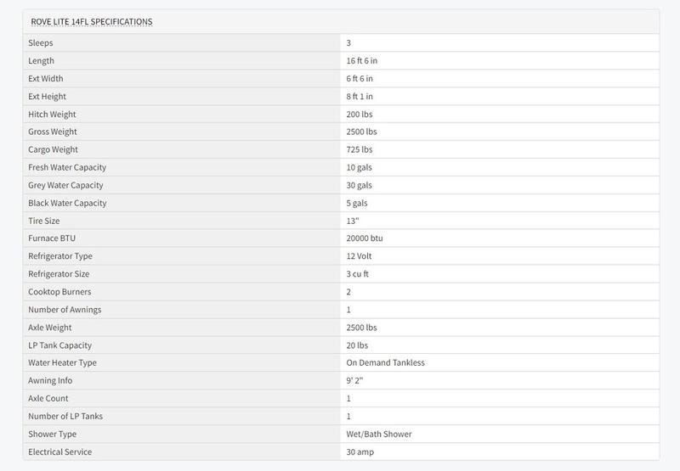Viewport: 680px width, 471px height.
Task: Click the Axle Weight label
Action: (50, 328)
